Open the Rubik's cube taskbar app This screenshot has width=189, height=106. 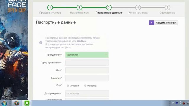17,103
